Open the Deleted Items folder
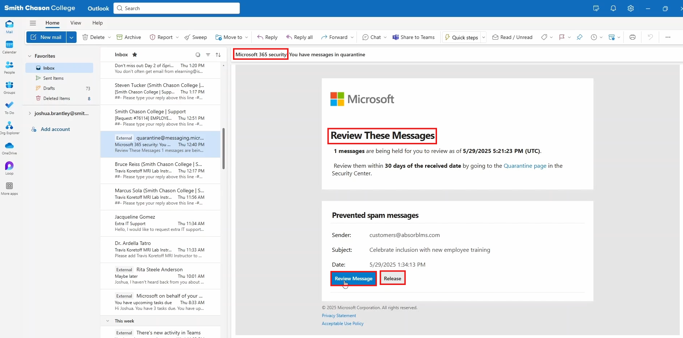 click(x=59, y=98)
